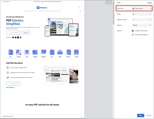Click the change font styles icon
The image size is (154, 119).
click(x=8, y=73)
